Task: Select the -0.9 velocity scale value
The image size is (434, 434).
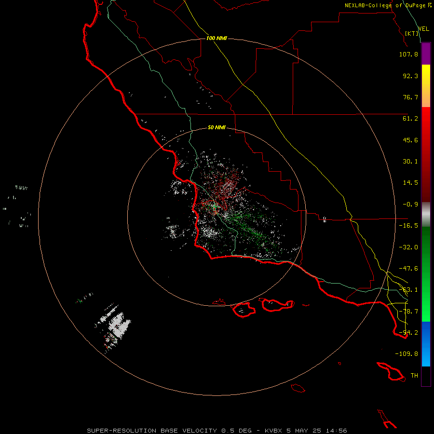Action: [x=410, y=204]
